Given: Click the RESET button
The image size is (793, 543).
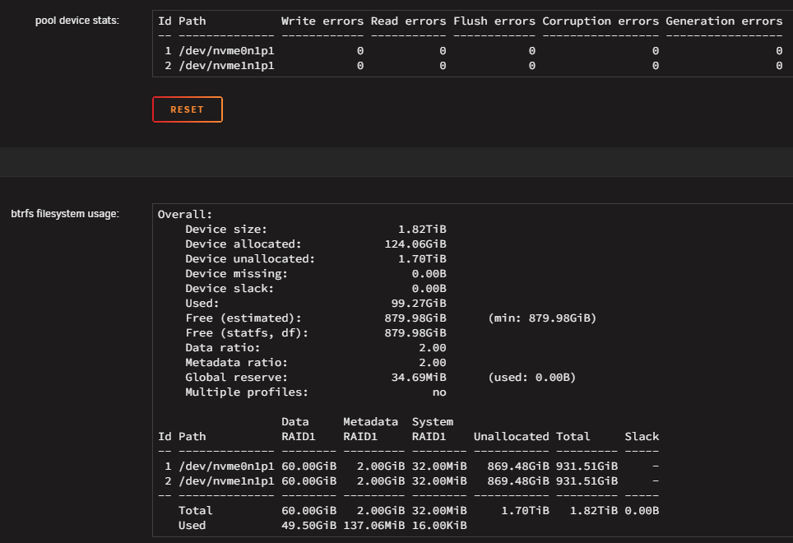Looking at the screenshot, I should click(x=187, y=109).
